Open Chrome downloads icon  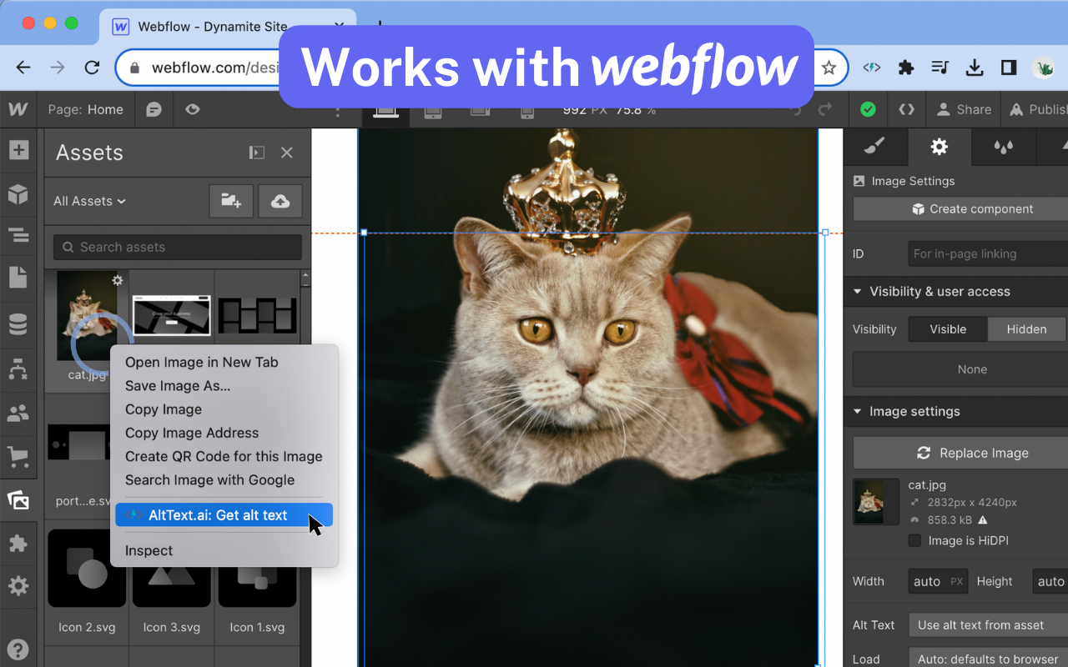click(x=974, y=68)
